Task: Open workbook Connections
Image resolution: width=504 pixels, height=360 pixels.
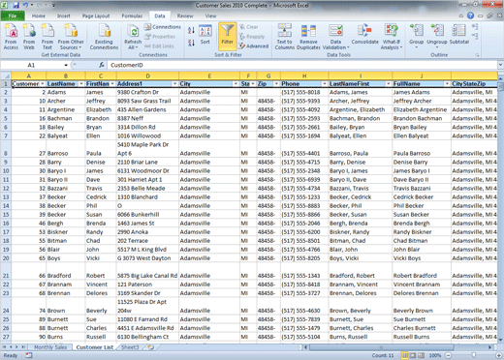Action: [x=163, y=27]
